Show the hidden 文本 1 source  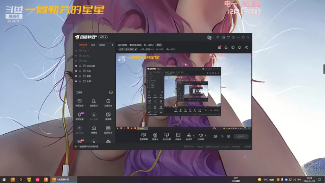[x=76, y=50]
